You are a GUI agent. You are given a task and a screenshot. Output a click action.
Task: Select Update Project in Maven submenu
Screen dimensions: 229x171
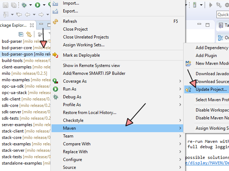point(211,89)
